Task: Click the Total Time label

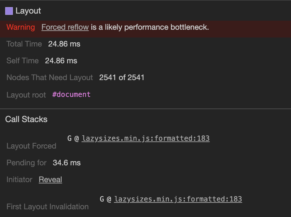Action: (24, 44)
